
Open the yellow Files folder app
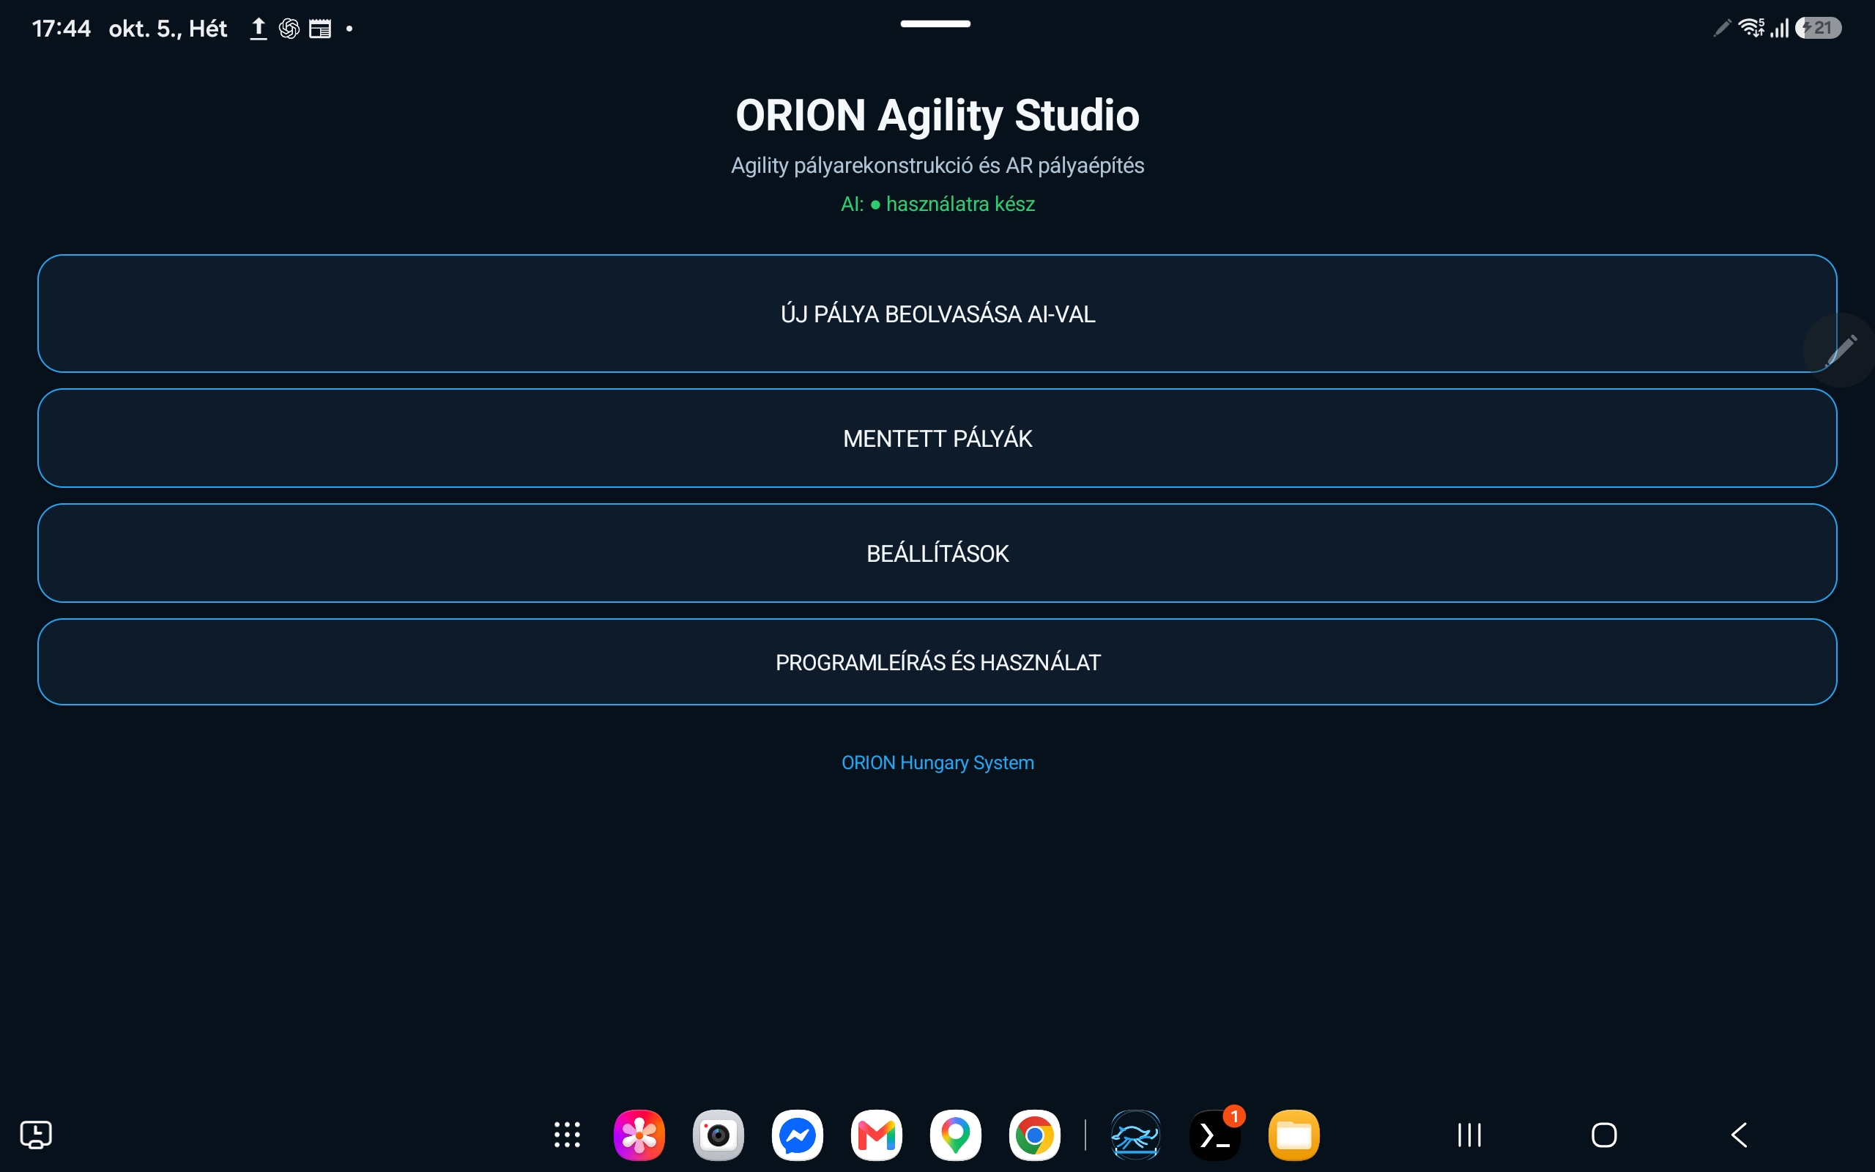1294,1135
